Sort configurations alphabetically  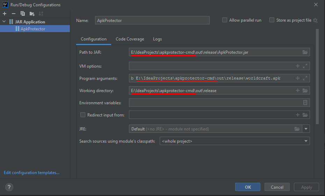tap(41, 14)
